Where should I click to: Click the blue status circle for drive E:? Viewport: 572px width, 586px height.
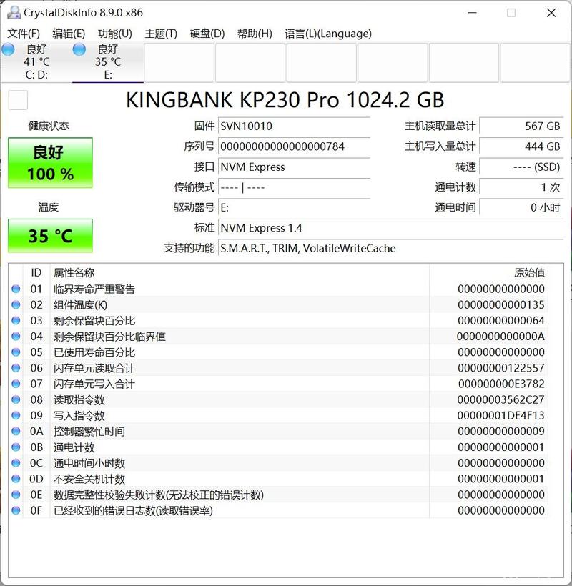(x=79, y=49)
